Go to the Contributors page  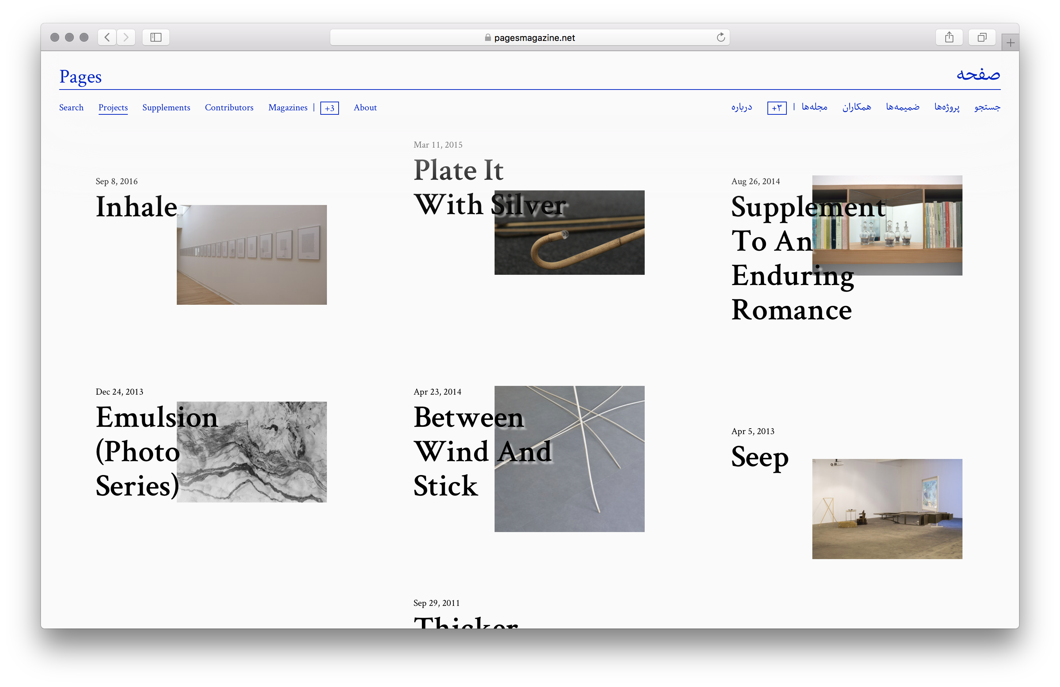229,107
